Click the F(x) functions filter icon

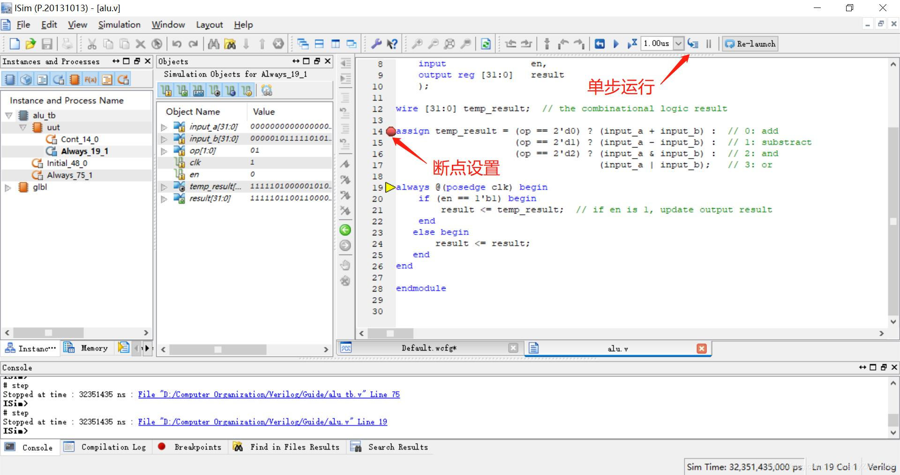(x=90, y=80)
